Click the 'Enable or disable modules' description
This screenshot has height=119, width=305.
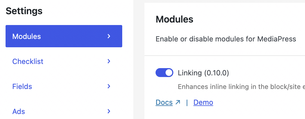click(x=226, y=39)
